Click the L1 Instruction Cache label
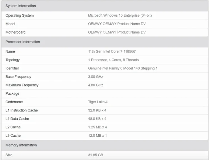The image size is (209, 160). [21, 110]
